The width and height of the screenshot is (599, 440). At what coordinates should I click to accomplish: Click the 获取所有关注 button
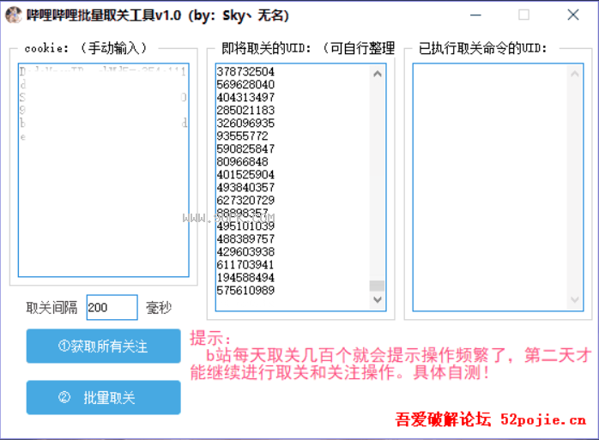point(103,346)
